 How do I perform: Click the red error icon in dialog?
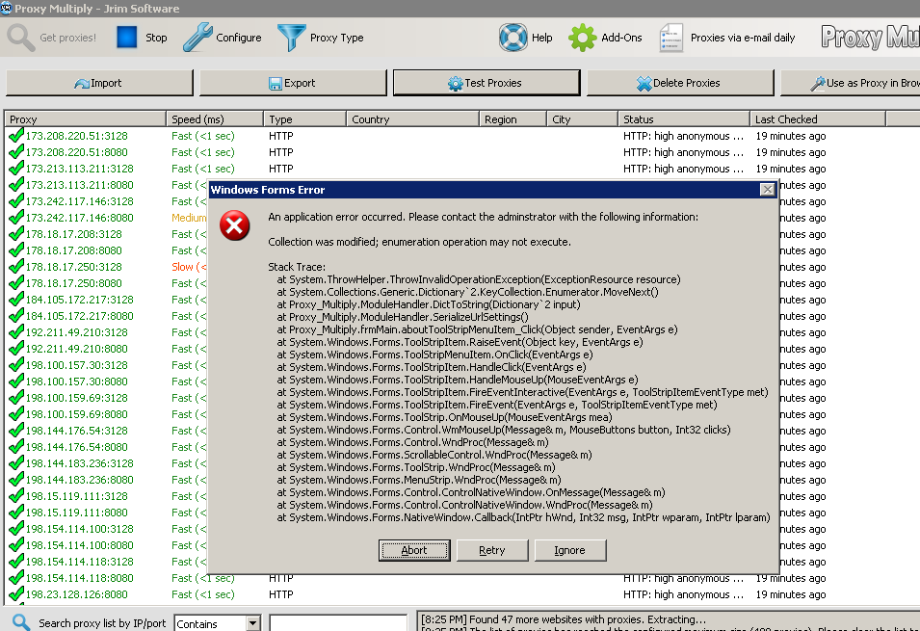(x=235, y=225)
